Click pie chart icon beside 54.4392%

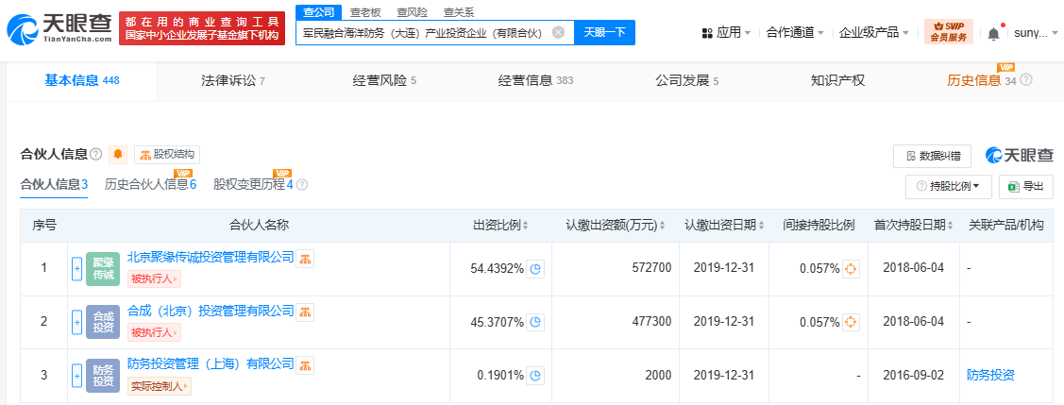click(x=535, y=269)
